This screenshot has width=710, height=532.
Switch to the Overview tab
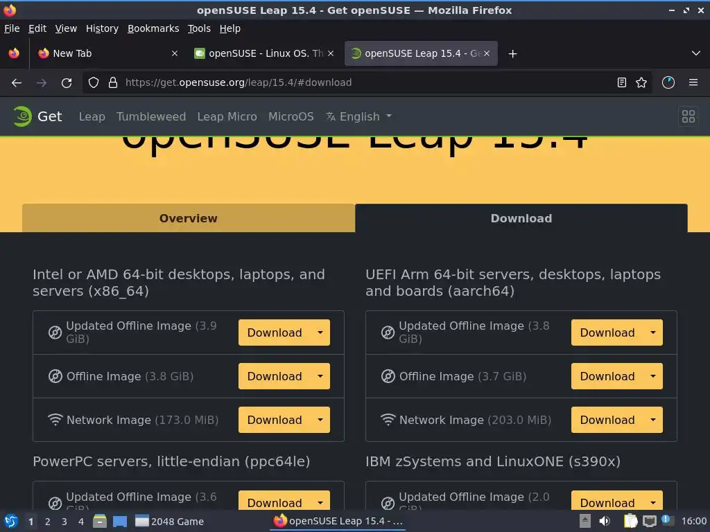[189, 218]
